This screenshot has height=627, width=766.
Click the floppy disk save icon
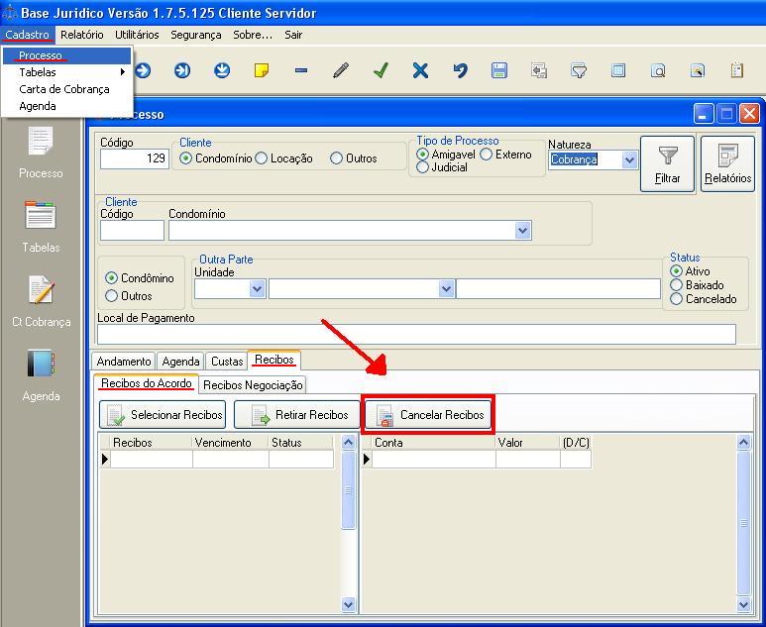point(499,70)
